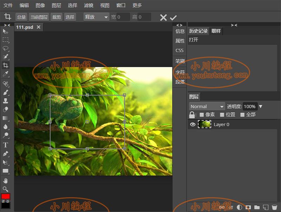Image resolution: width=281 pixels, height=212 pixels.
Task: Open the 视图 menu
Action: coord(105,5)
